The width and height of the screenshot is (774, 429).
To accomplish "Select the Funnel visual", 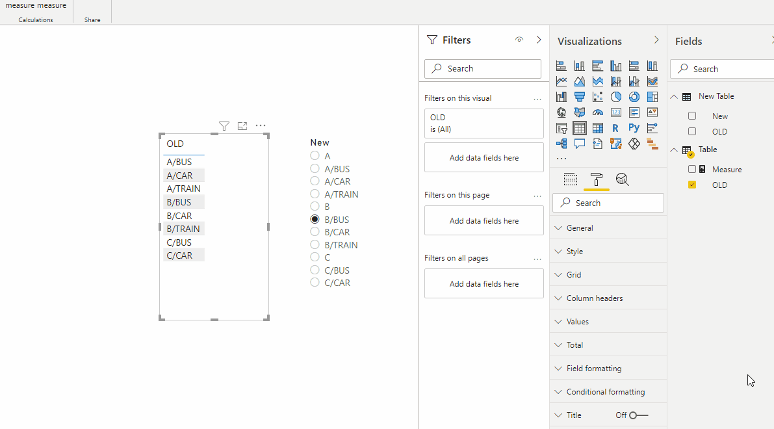I will coord(580,97).
